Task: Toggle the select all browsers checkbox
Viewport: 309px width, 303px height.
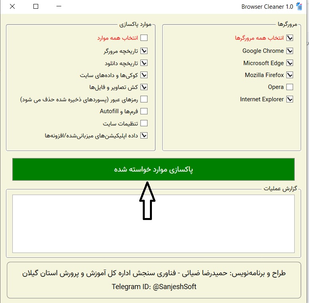Action: 290,38
